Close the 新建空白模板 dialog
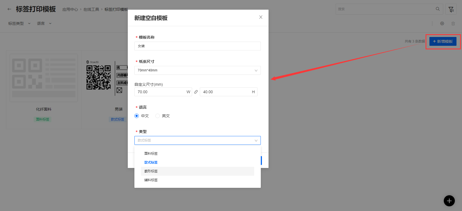The height and width of the screenshot is (211, 462). pyautogui.click(x=261, y=17)
